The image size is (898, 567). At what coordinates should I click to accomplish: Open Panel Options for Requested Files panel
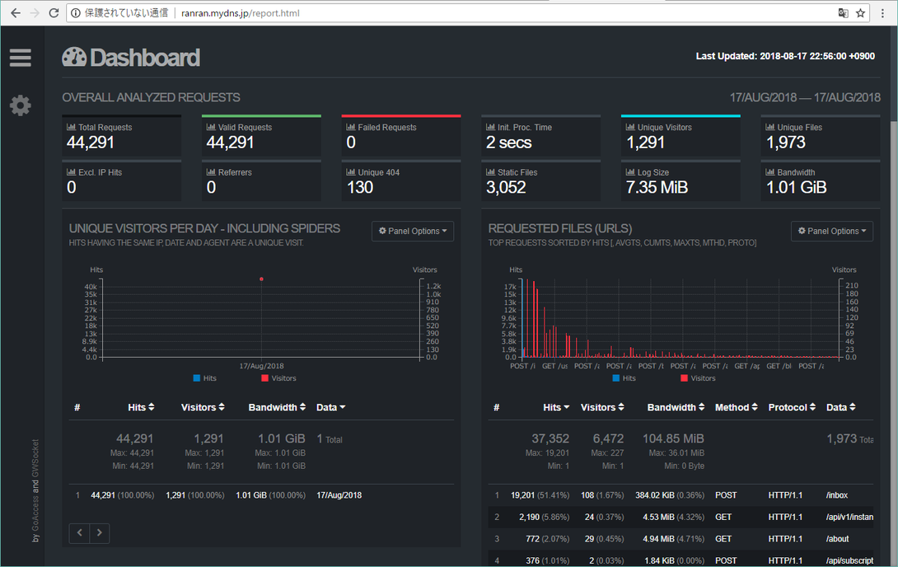click(x=832, y=232)
